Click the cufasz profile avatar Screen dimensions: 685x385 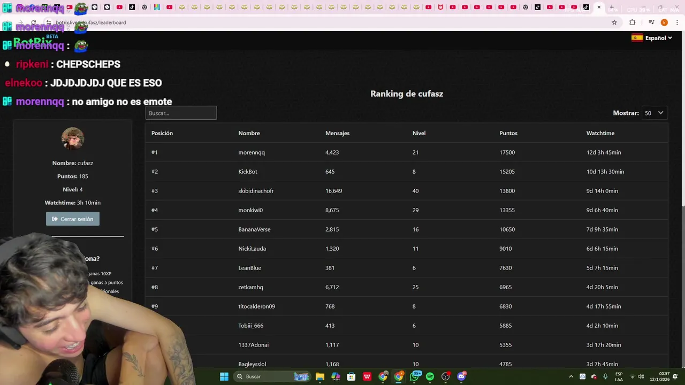(x=73, y=138)
